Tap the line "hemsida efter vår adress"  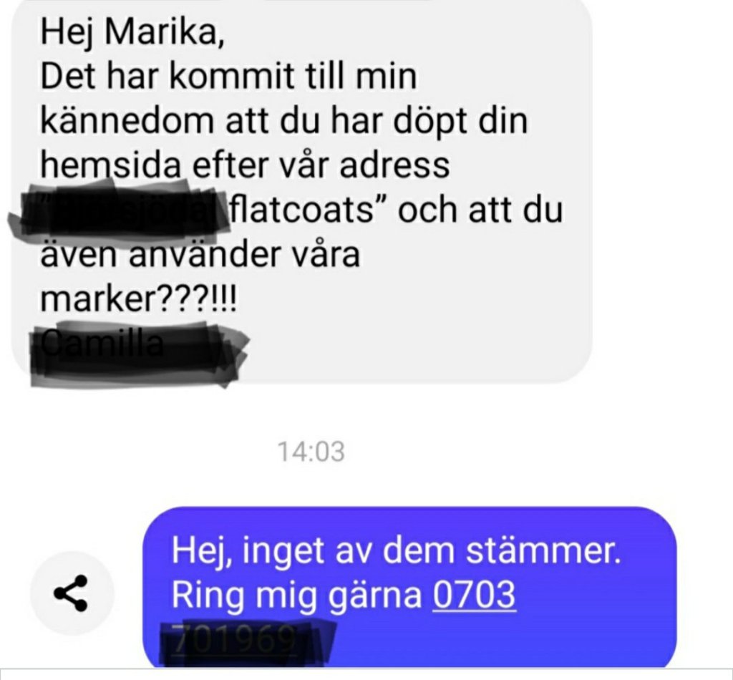[x=245, y=165]
